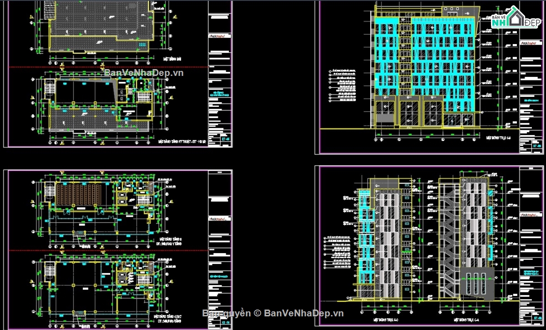Click the BanVeNhaDep.vn watermark text
The height and width of the screenshot is (330, 546).
tap(143, 73)
